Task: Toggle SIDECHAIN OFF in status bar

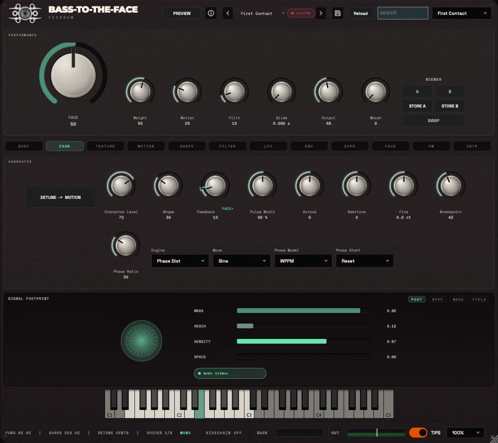Action: [x=224, y=433]
